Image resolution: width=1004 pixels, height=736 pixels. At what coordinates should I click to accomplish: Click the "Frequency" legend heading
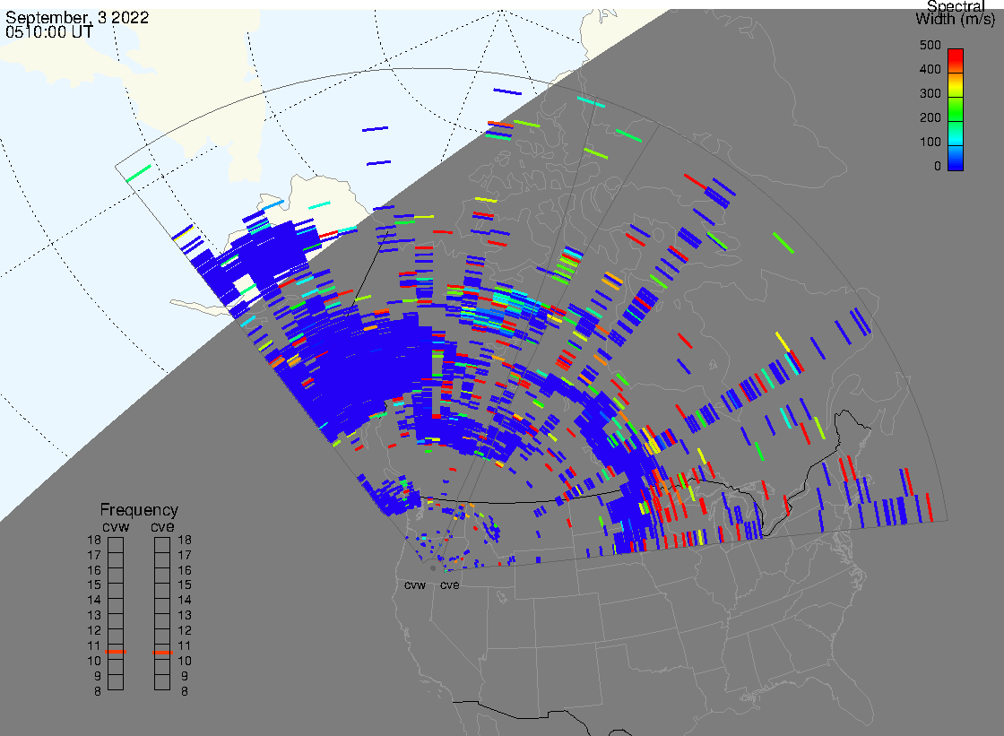tap(139, 510)
